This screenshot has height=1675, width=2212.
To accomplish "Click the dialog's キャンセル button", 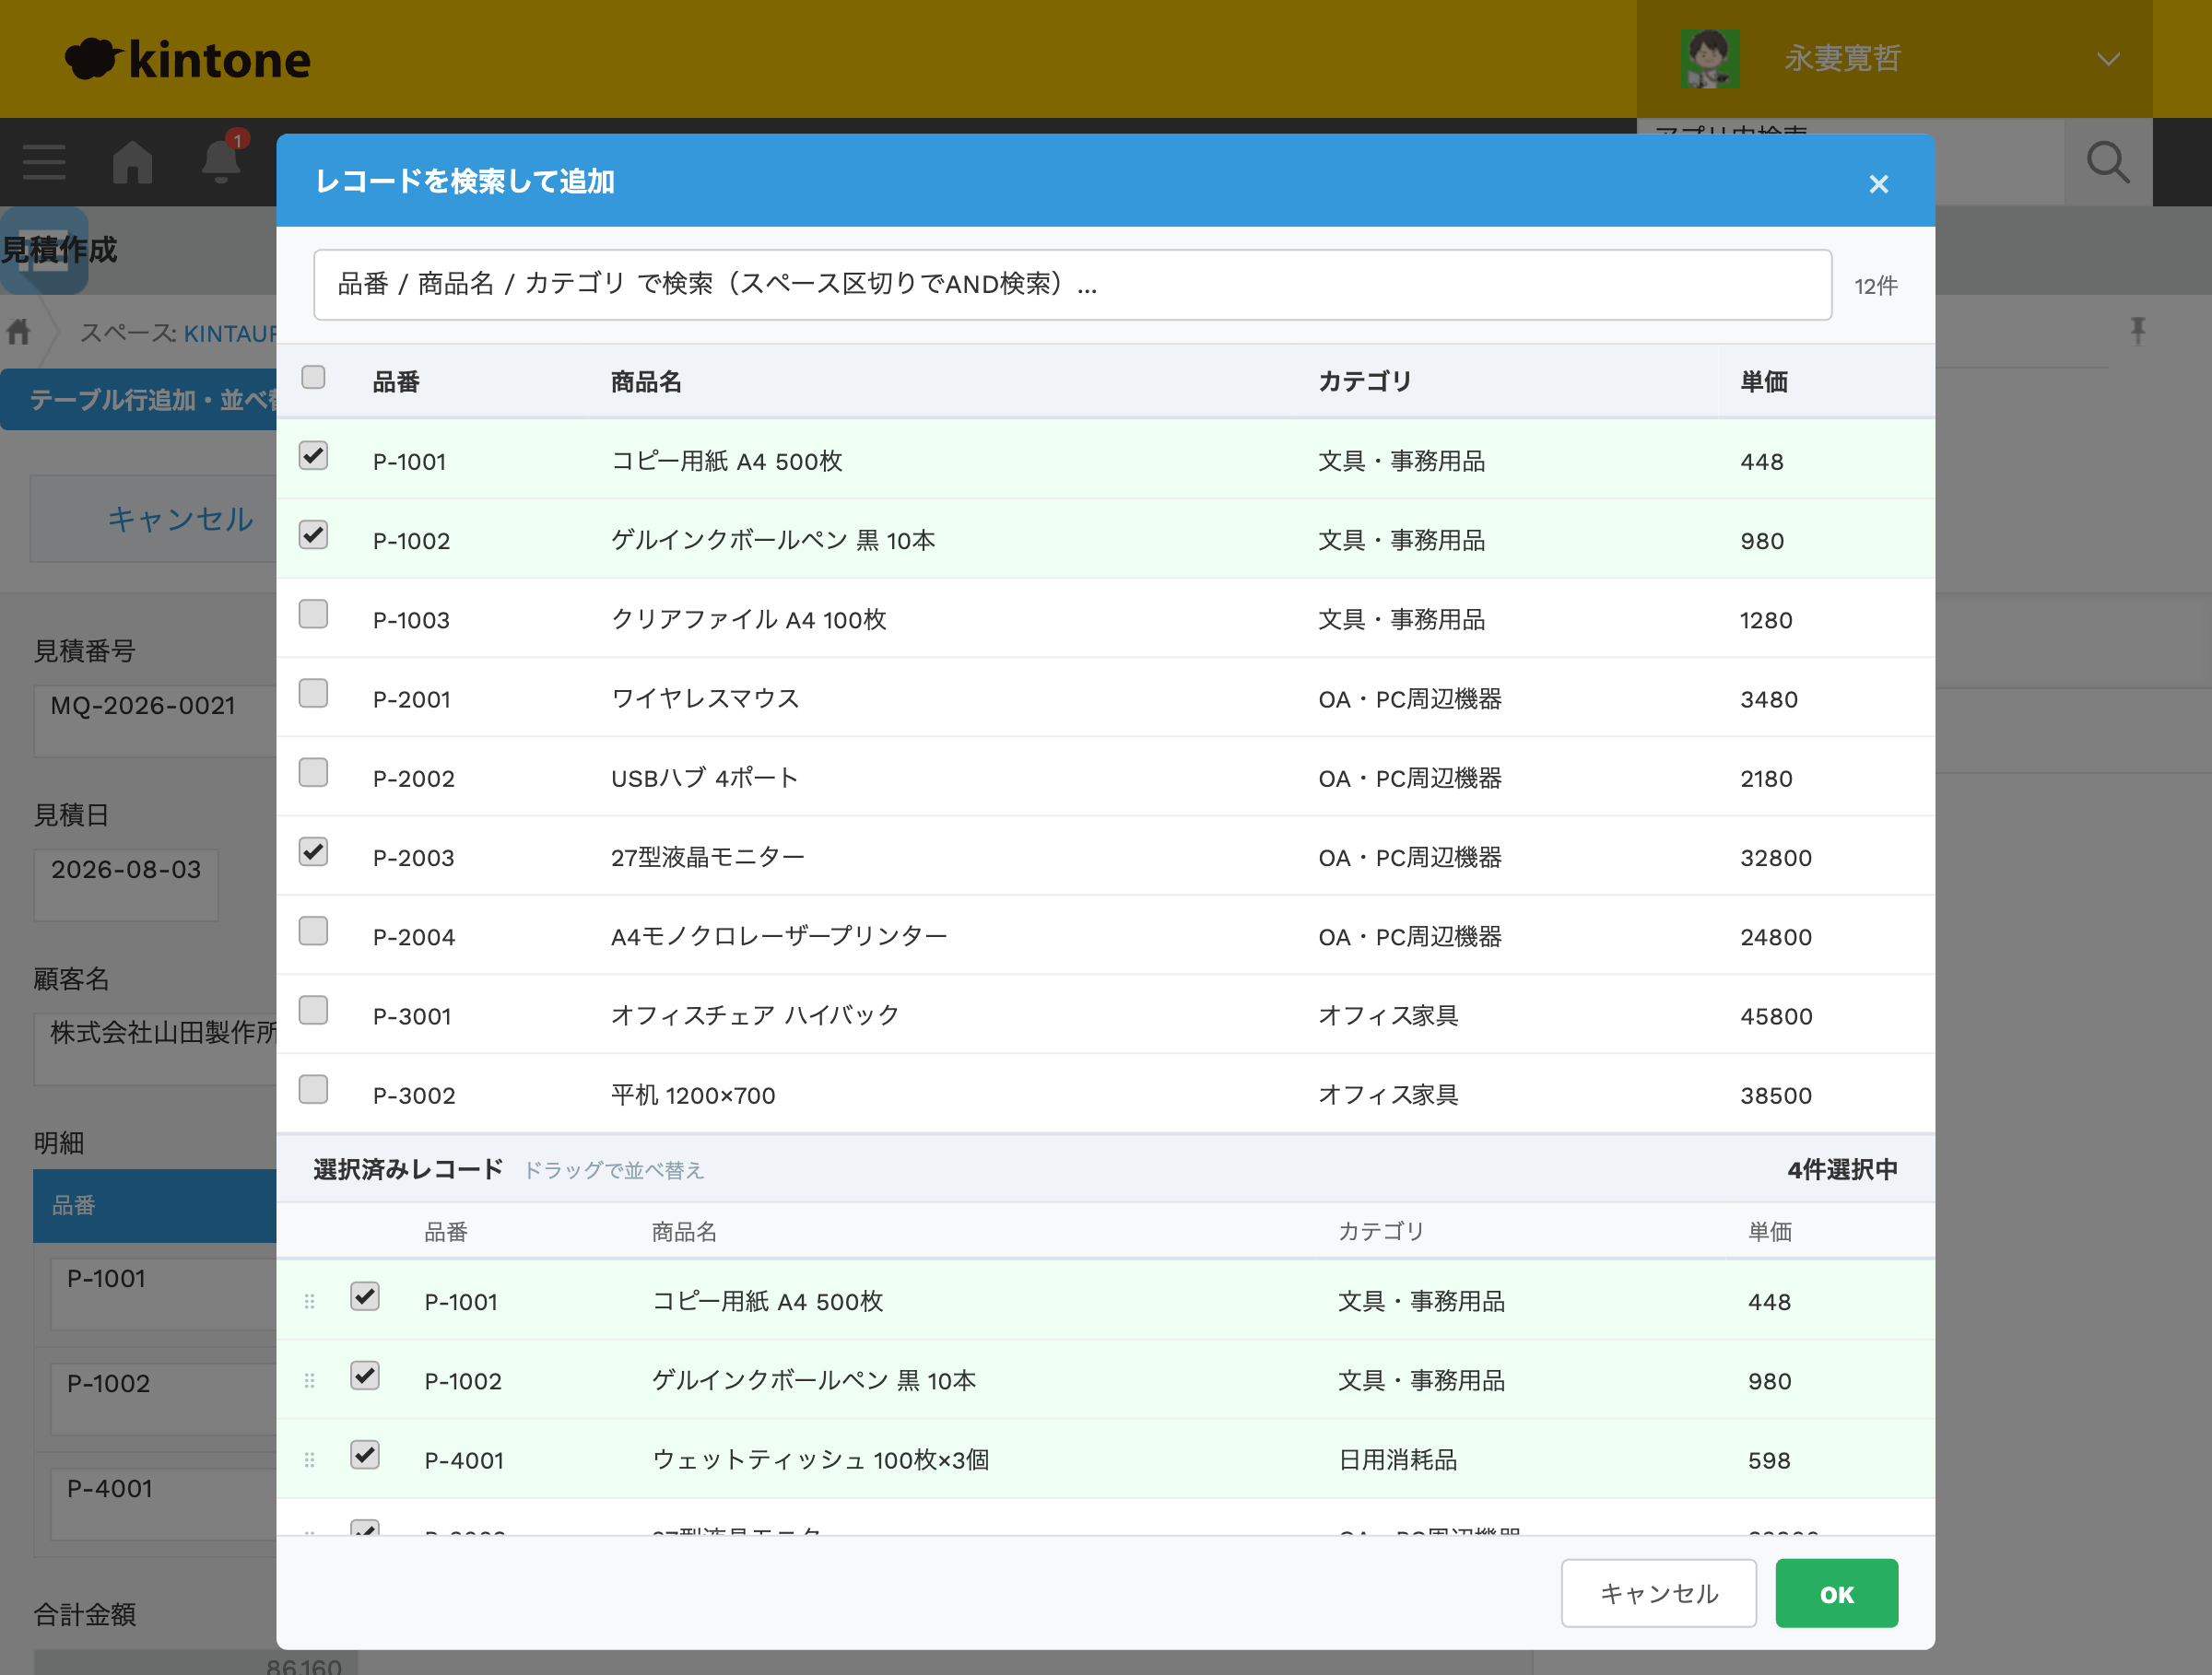I will (x=1658, y=1593).
